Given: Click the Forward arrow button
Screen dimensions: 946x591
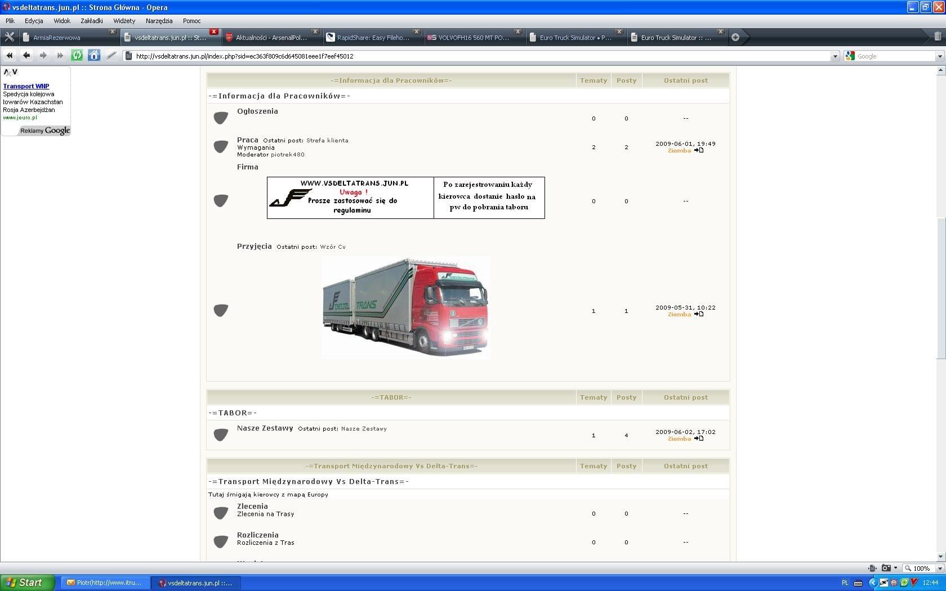Looking at the screenshot, I should click(x=43, y=56).
